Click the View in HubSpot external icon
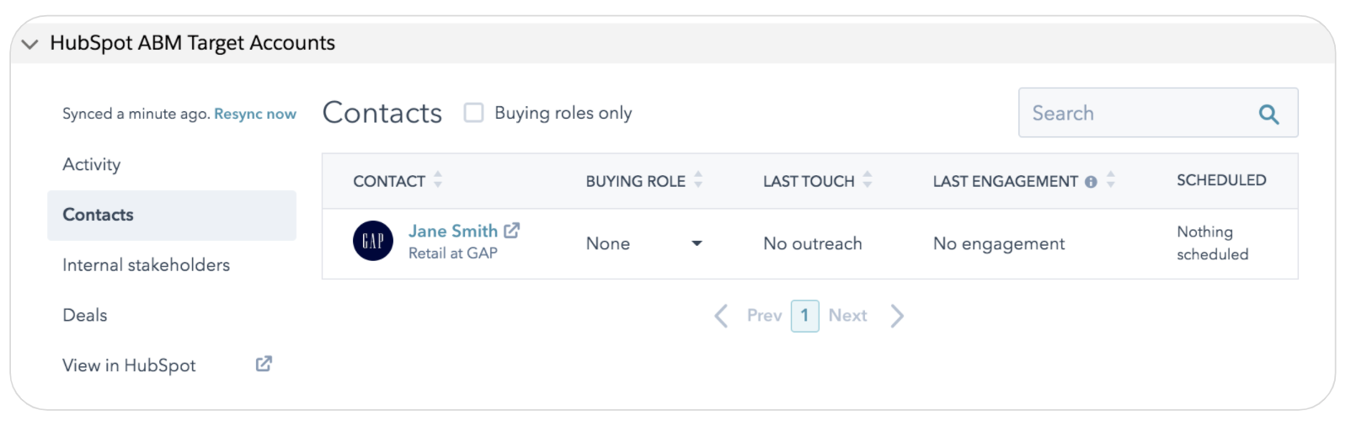Viewport: 1351px width, 421px height. [264, 364]
